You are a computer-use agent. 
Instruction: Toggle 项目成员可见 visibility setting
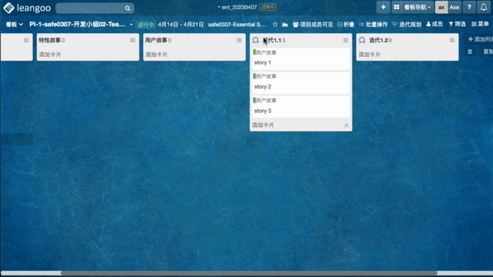click(x=313, y=24)
